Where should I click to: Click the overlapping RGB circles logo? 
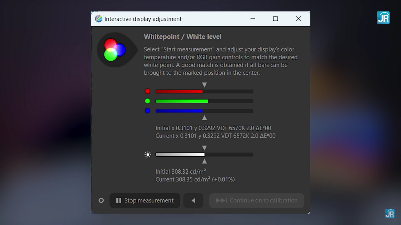(114, 50)
